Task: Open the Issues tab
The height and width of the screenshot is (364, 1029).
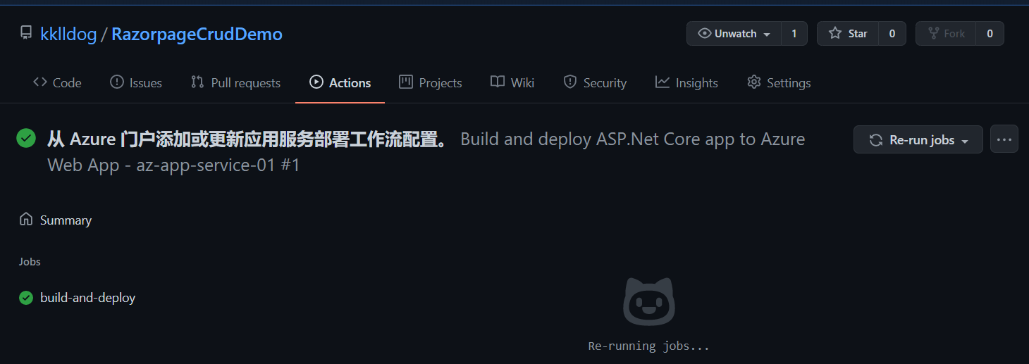Action: [136, 82]
